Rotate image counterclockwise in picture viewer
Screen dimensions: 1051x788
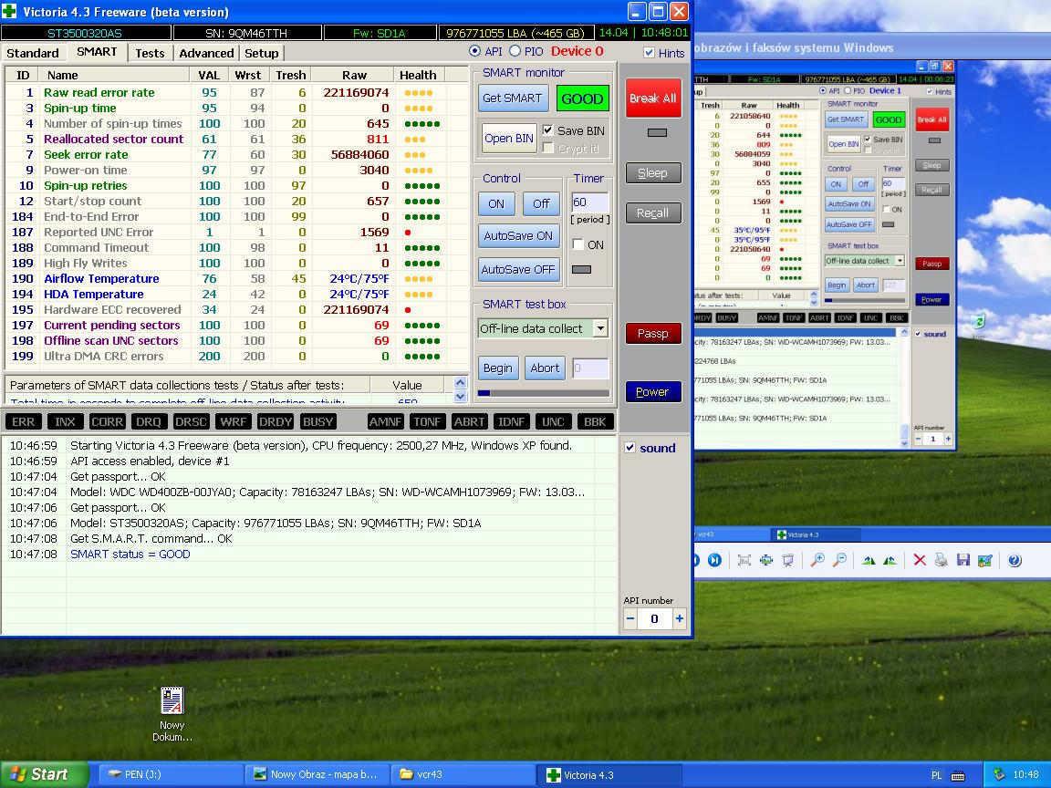[x=890, y=560]
